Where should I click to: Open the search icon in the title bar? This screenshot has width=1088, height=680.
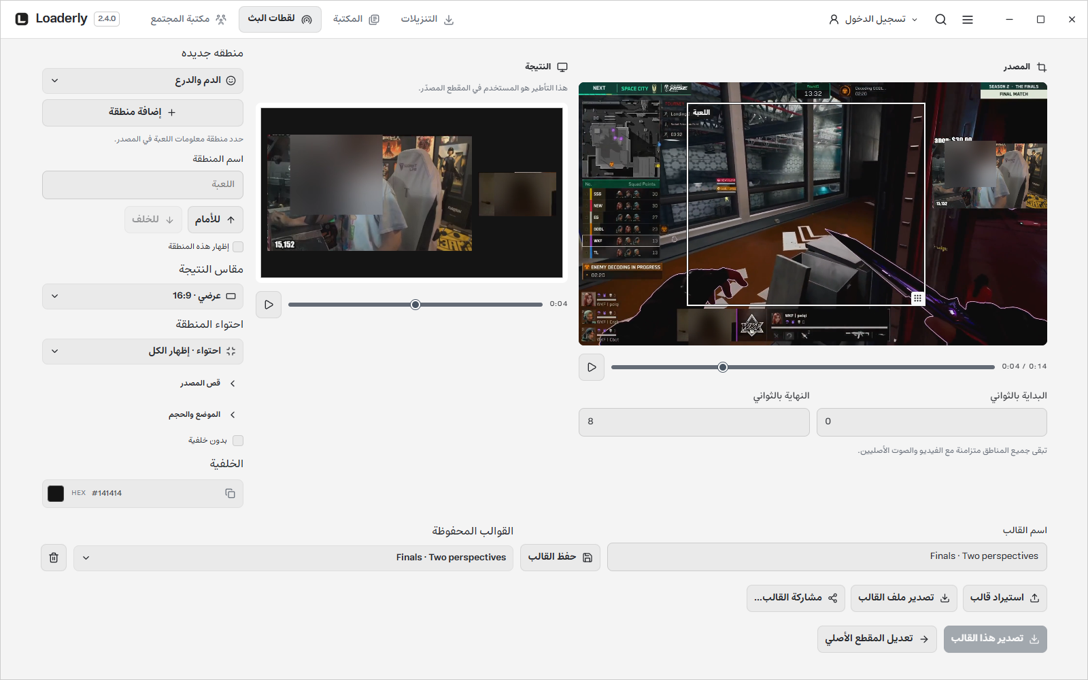tap(940, 20)
